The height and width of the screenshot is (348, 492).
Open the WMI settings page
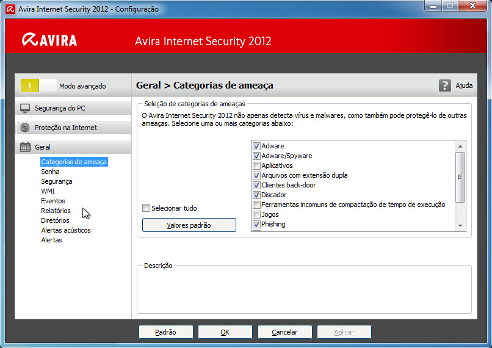pos(48,191)
